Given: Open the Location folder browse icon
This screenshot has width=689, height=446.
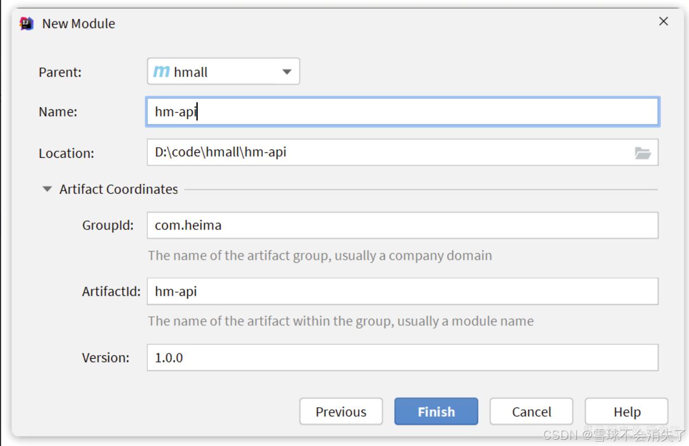Looking at the screenshot, I should [642, 153].
